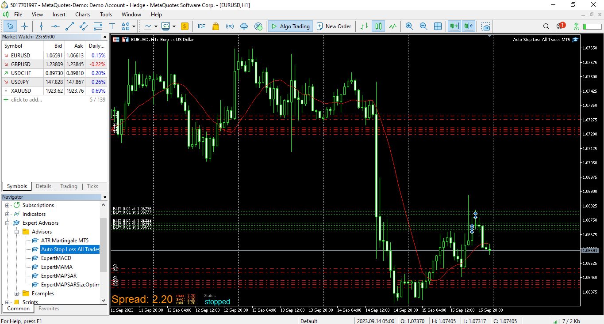Open MetaEditor via the IDE icon
This screenshot has height=324, width=604.
tap(201, 26)
